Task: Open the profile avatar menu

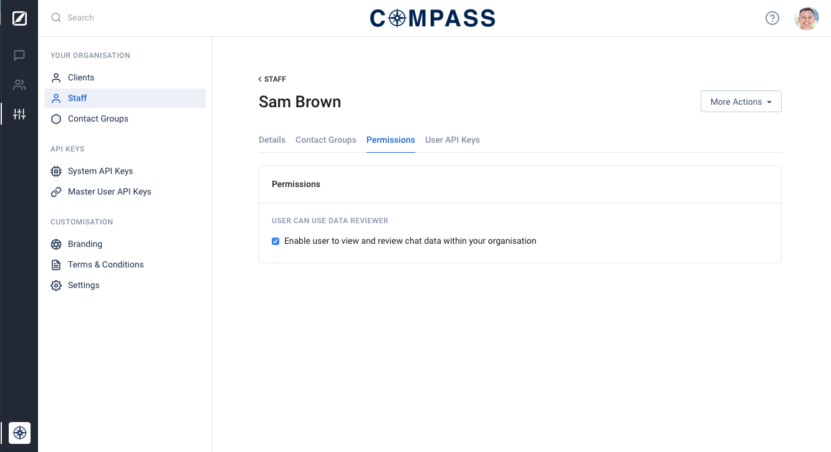Action: (806, 18)
